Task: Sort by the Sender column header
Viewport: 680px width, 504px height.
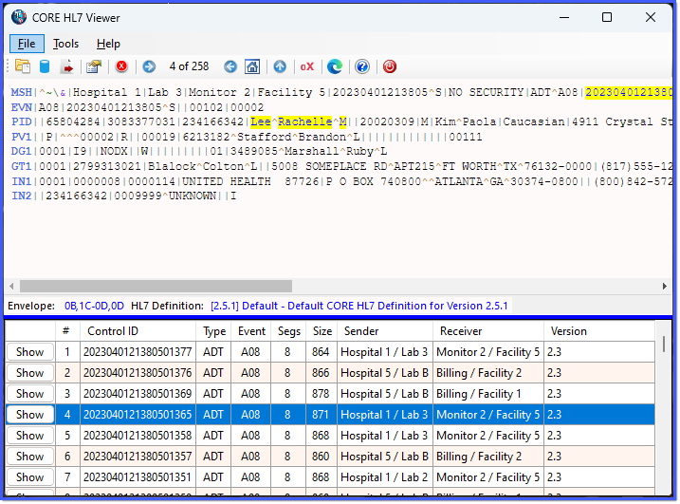Action: pyautogui.click(x=385, y=331)
